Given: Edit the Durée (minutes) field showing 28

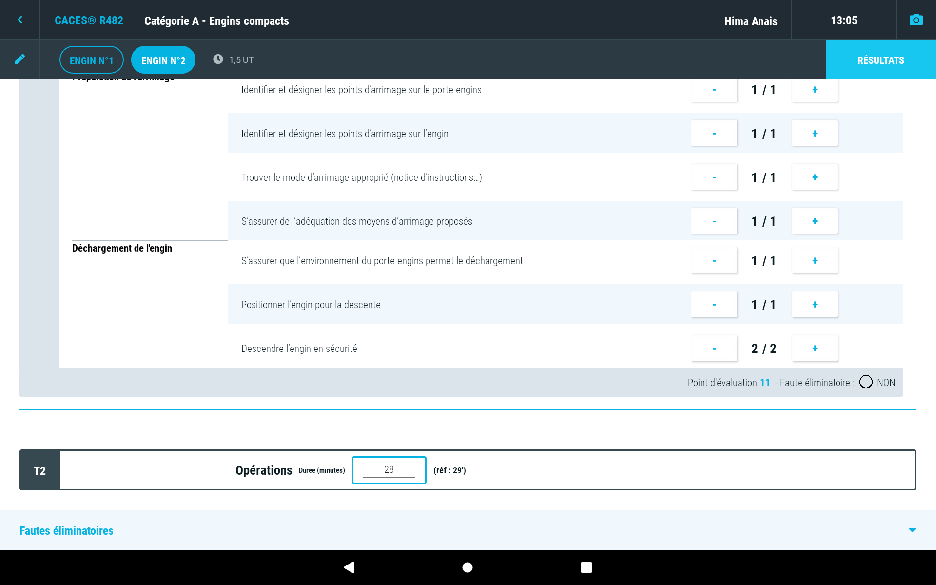Looking at the screenshot, I should click(x=389, y=470).
